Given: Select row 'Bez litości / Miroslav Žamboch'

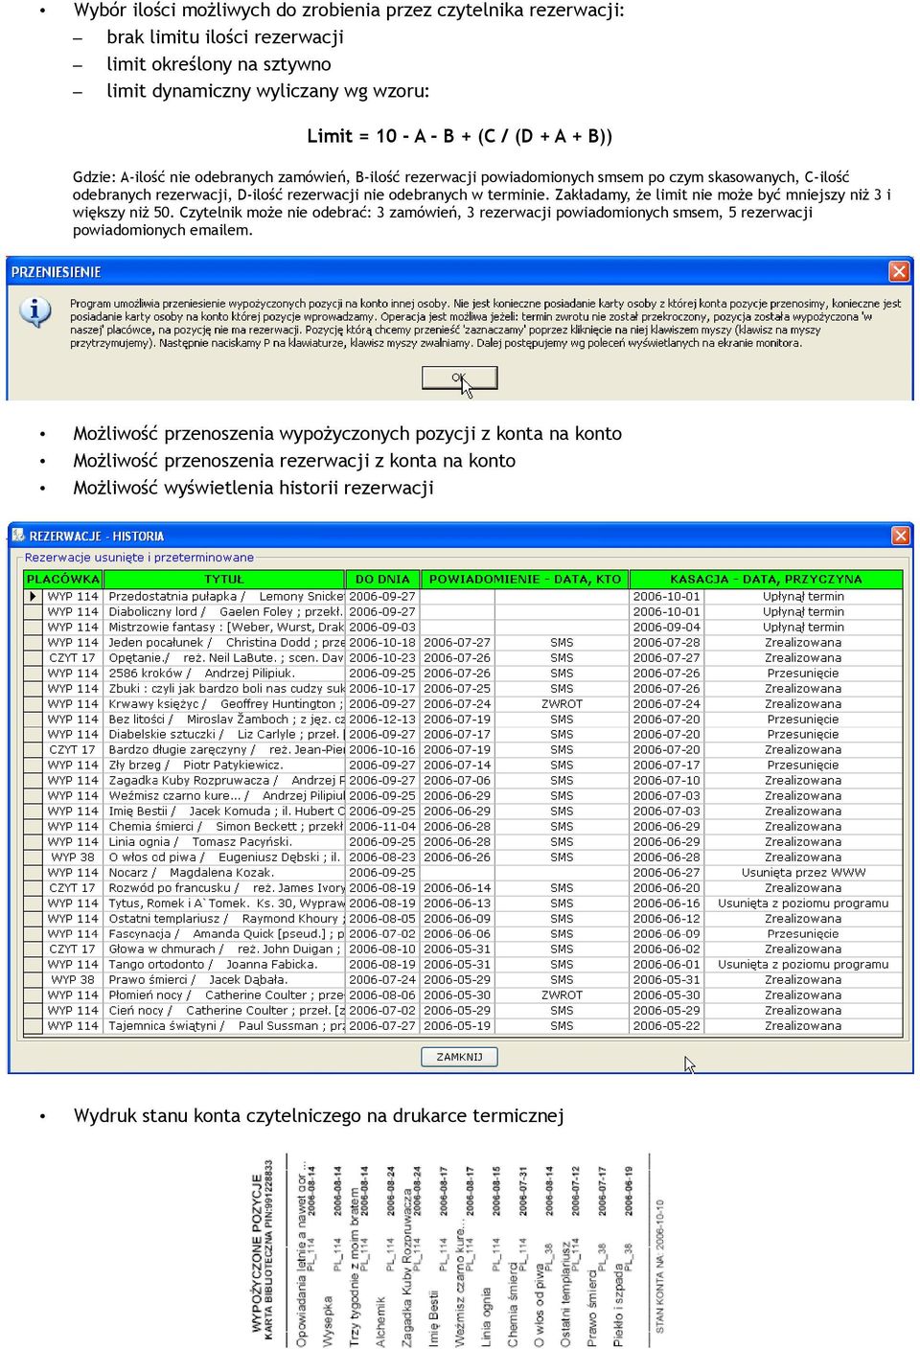Looking at the screenshot, I should pos(462,719).
